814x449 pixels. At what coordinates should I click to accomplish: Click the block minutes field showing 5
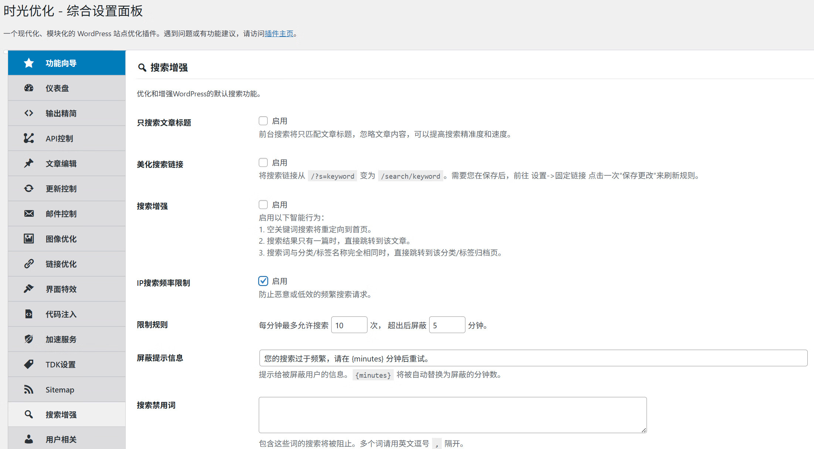447,325
